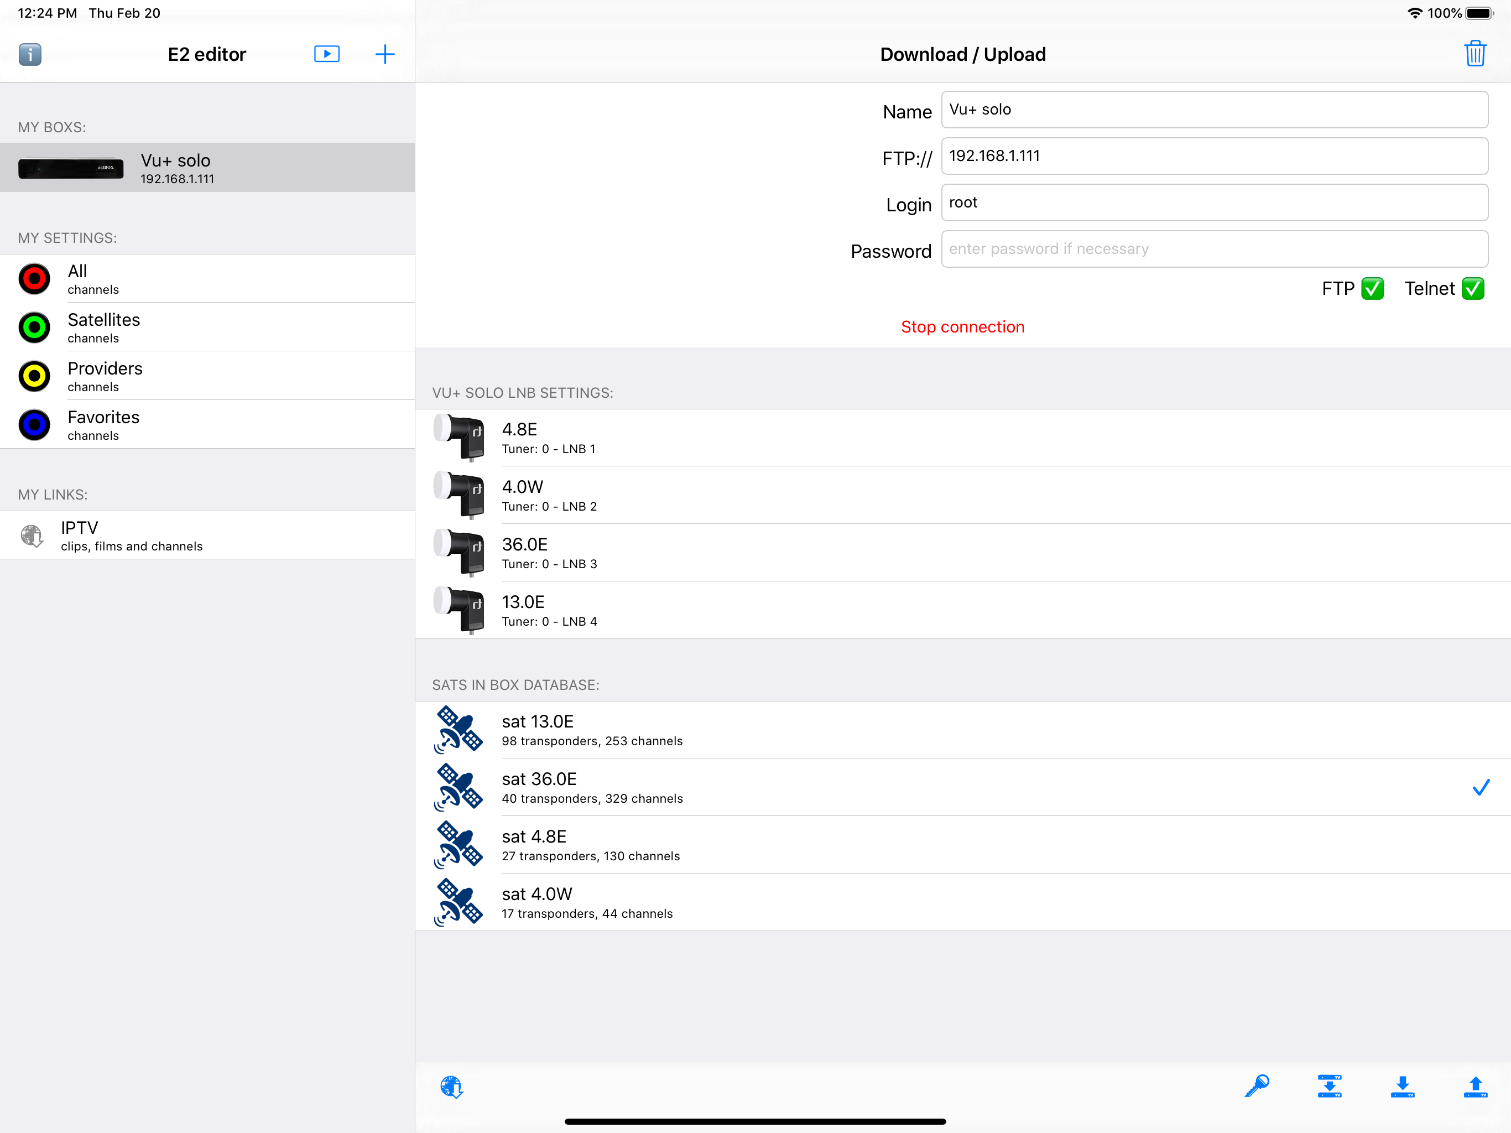Open the video player icon
The height and width of the screenshot is (1133, 1511).
point(326,54)
